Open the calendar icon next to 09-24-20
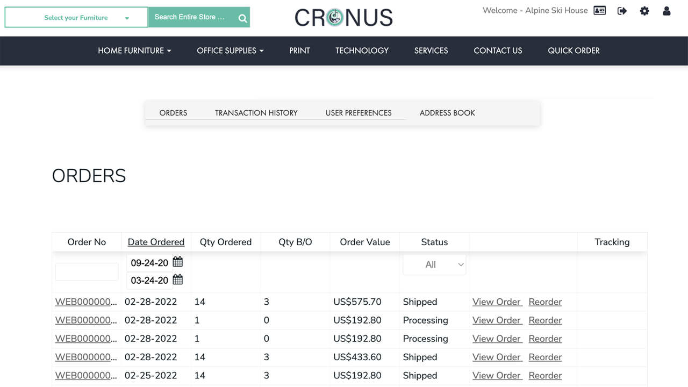The width and height of the screenshot is (688, 387). click(177, 262)
